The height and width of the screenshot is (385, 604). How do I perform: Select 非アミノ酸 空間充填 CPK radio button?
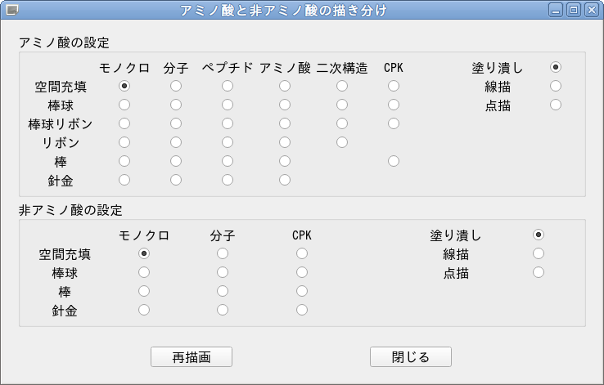302,253
